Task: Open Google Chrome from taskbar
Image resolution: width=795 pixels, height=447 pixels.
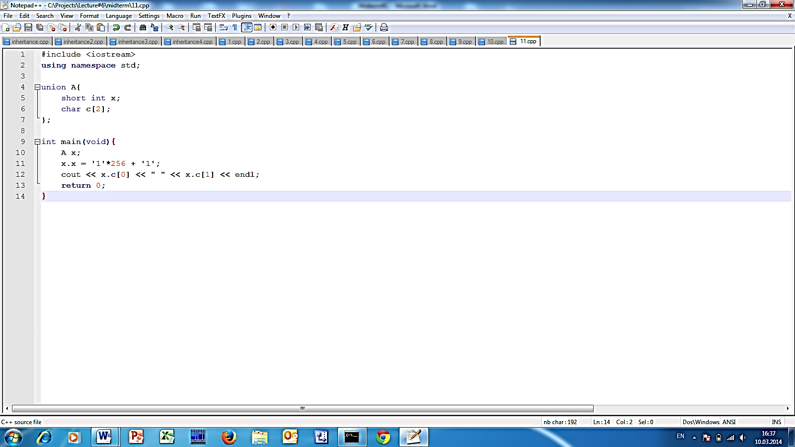Action: tap(383, 437)
